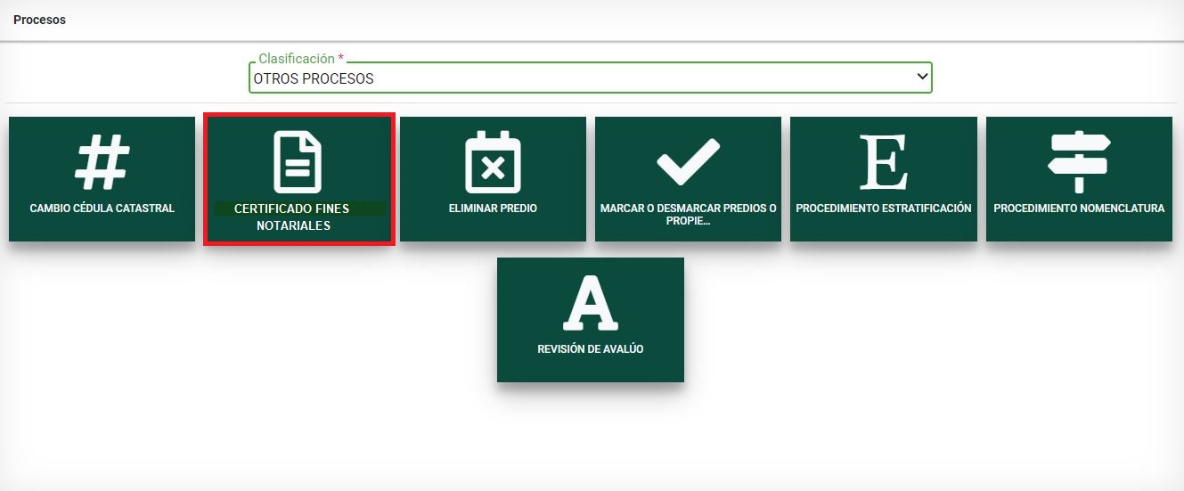Choose the ELIMINAR PREDIO text label
1184x491 pixels.
click(493, 209)
